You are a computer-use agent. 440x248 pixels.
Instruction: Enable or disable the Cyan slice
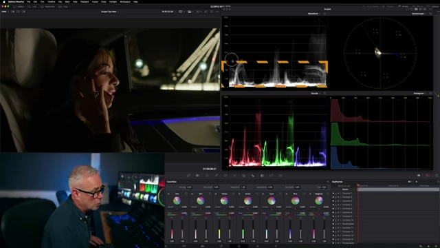263,194
